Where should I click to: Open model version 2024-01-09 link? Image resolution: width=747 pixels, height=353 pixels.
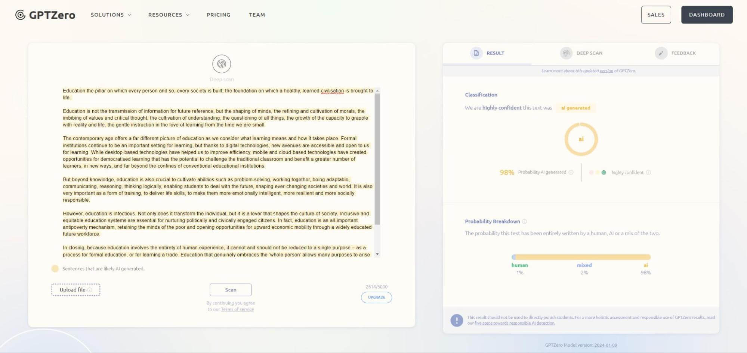point(606,345)
